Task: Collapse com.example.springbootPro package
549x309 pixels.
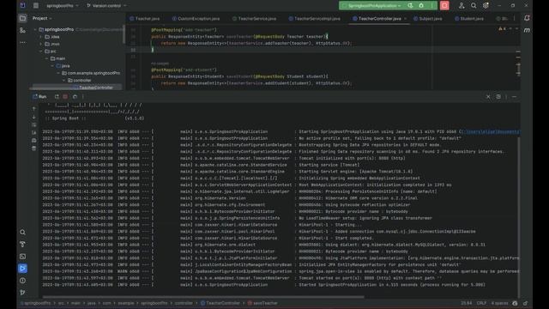Action: pyautogui.click(x=58, y=73)
